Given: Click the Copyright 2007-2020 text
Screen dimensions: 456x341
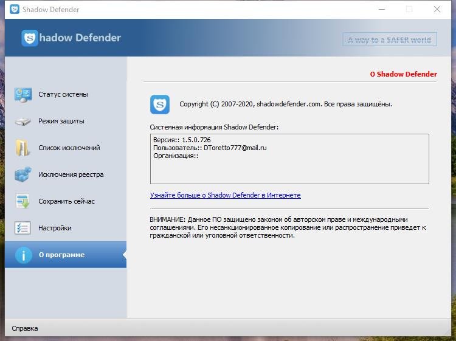Looking at the screenshot, I should pyautogui.click(x=286, y=104).
